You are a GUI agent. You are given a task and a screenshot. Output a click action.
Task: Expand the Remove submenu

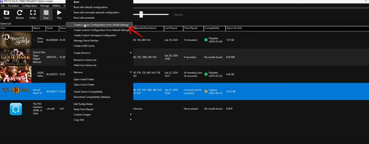(102, 72)
